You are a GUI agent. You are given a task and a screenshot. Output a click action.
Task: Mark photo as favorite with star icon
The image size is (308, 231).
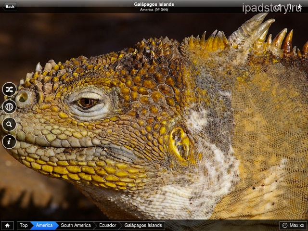[x=299, y=7]
